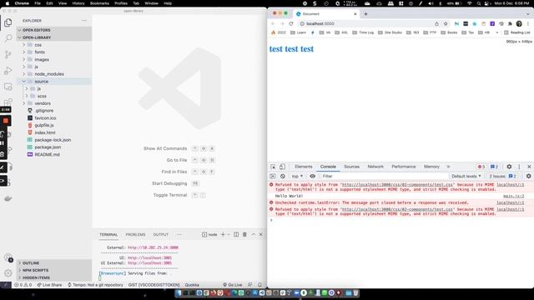Bookmark the page with the star icon
534x300 pixels.
tap(446, 24)
